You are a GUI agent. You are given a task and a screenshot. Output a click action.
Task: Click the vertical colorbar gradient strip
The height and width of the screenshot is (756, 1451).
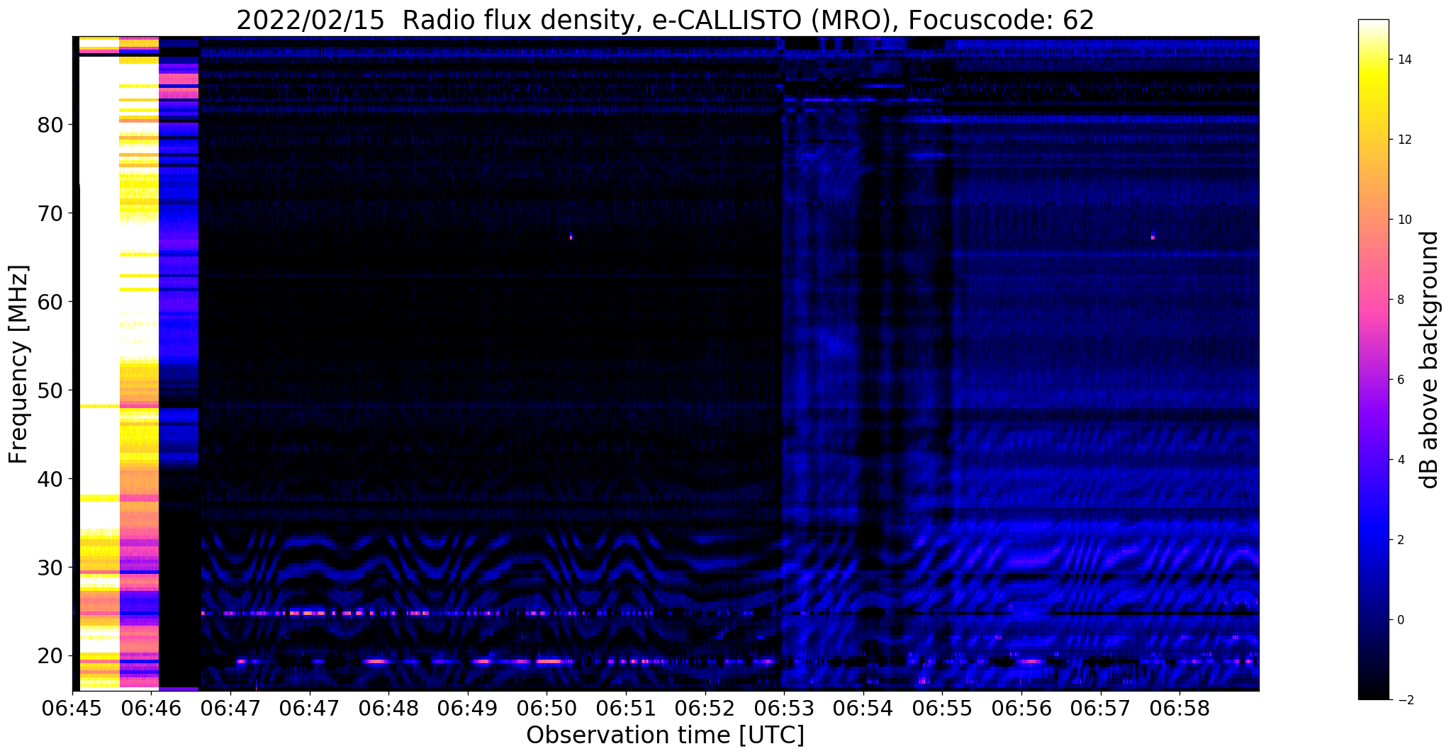point(1373,360)
